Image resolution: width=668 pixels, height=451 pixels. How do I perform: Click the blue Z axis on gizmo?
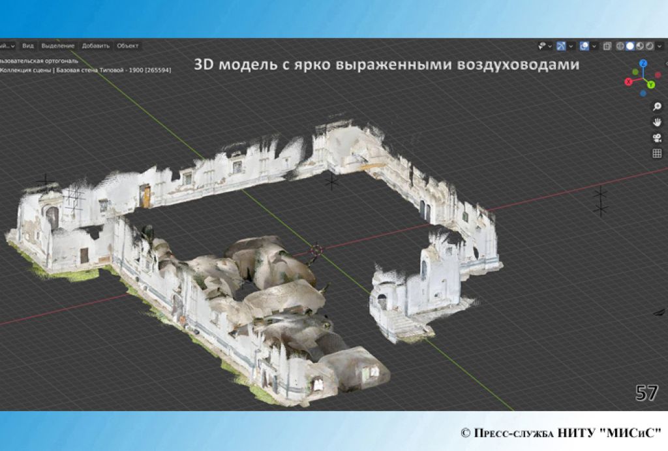643,63
